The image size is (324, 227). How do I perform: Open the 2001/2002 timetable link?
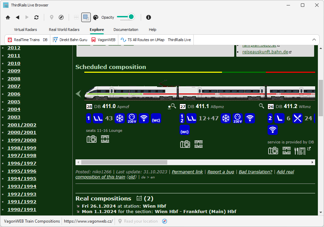[x=22, y=125]
